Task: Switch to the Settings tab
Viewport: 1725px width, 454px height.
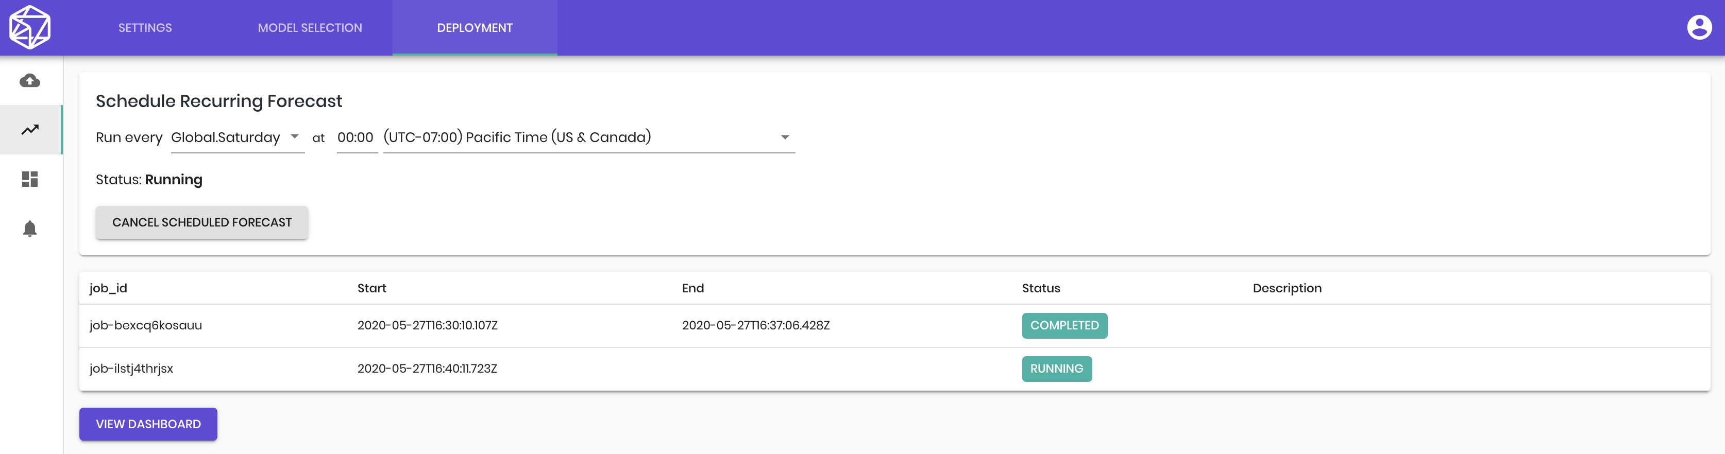Action: coord(145,27)
